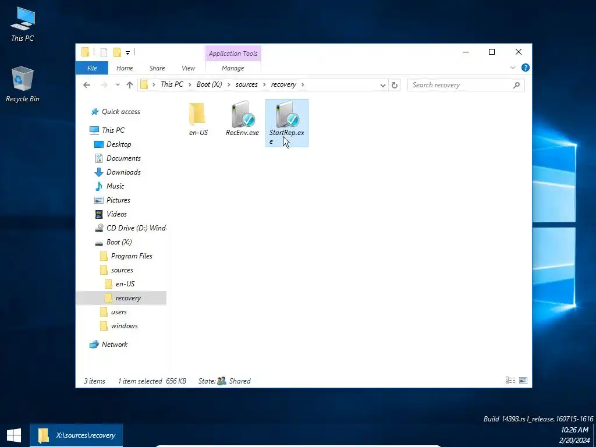Open Network in navigation pane
The image size is (596, 447).
109,345
